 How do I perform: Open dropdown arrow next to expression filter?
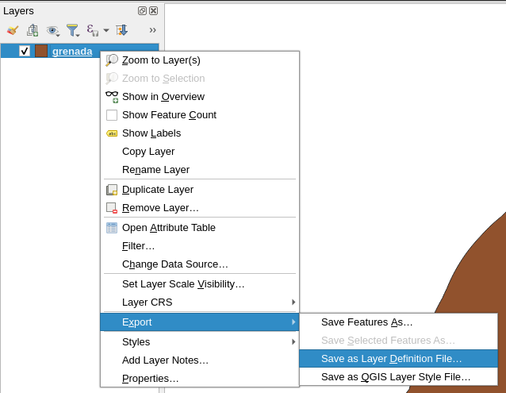[x=106, y=31]
